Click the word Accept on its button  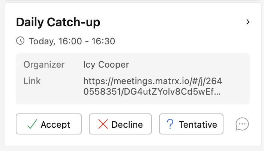(55, 124)
